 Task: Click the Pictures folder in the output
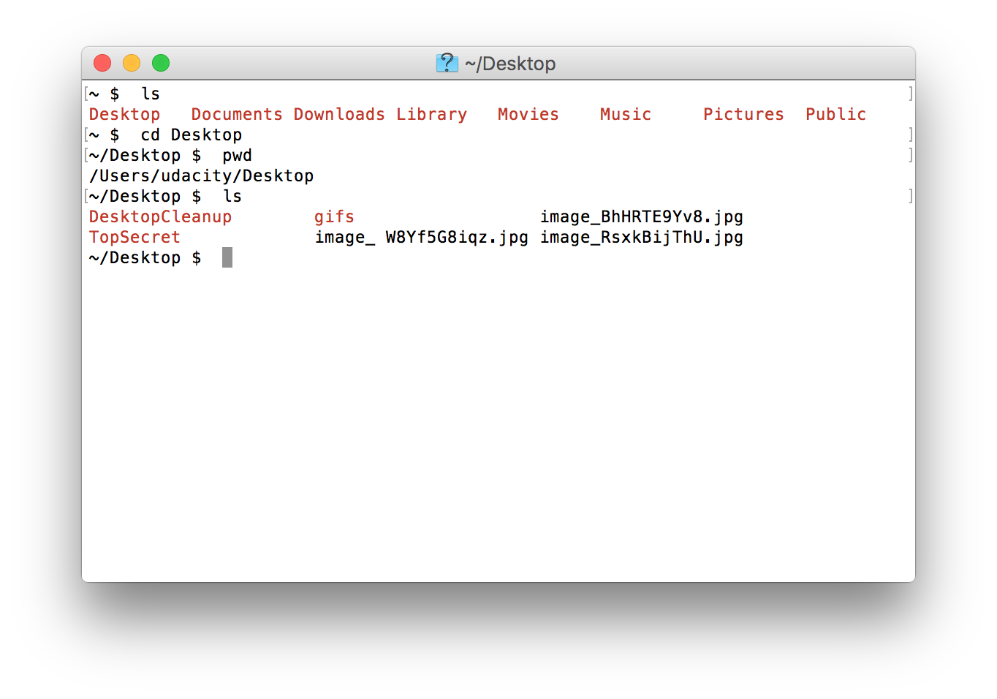743,114
